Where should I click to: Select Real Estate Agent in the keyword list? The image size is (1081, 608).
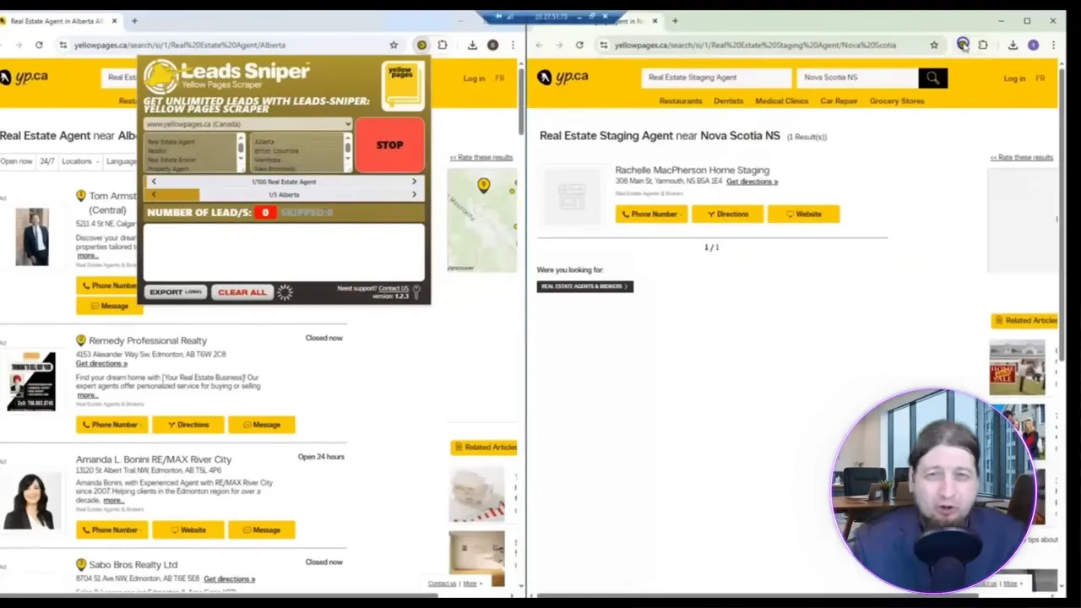click(x=171, y=142)
